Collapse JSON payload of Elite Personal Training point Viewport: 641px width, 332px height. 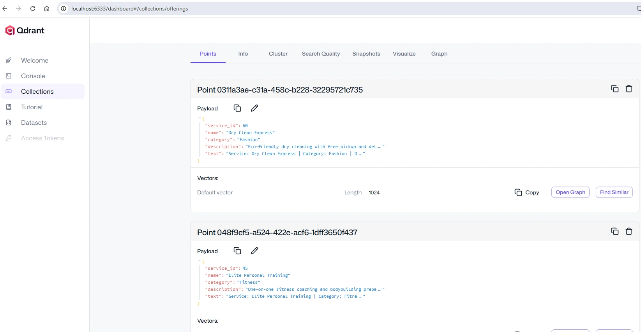pos(200,260)
